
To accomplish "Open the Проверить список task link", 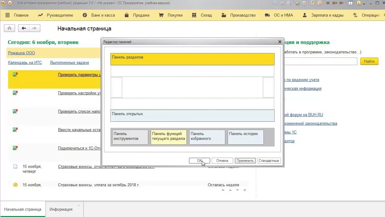I will pos(79,111).
